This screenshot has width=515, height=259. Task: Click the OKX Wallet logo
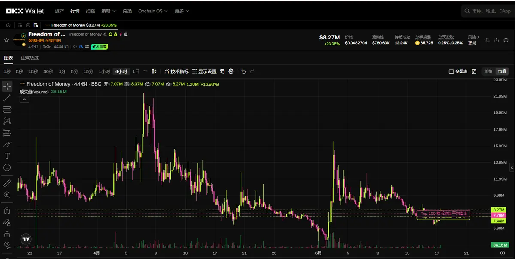(x=25, y=11)
